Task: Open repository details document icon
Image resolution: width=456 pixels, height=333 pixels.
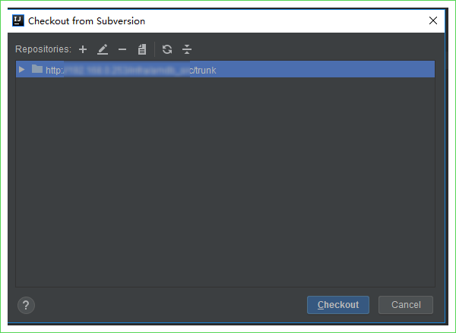Action: (x=142, y=49)
